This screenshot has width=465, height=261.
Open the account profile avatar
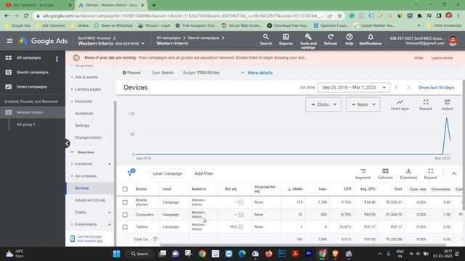pyautogui.click(x=453, y=41)
